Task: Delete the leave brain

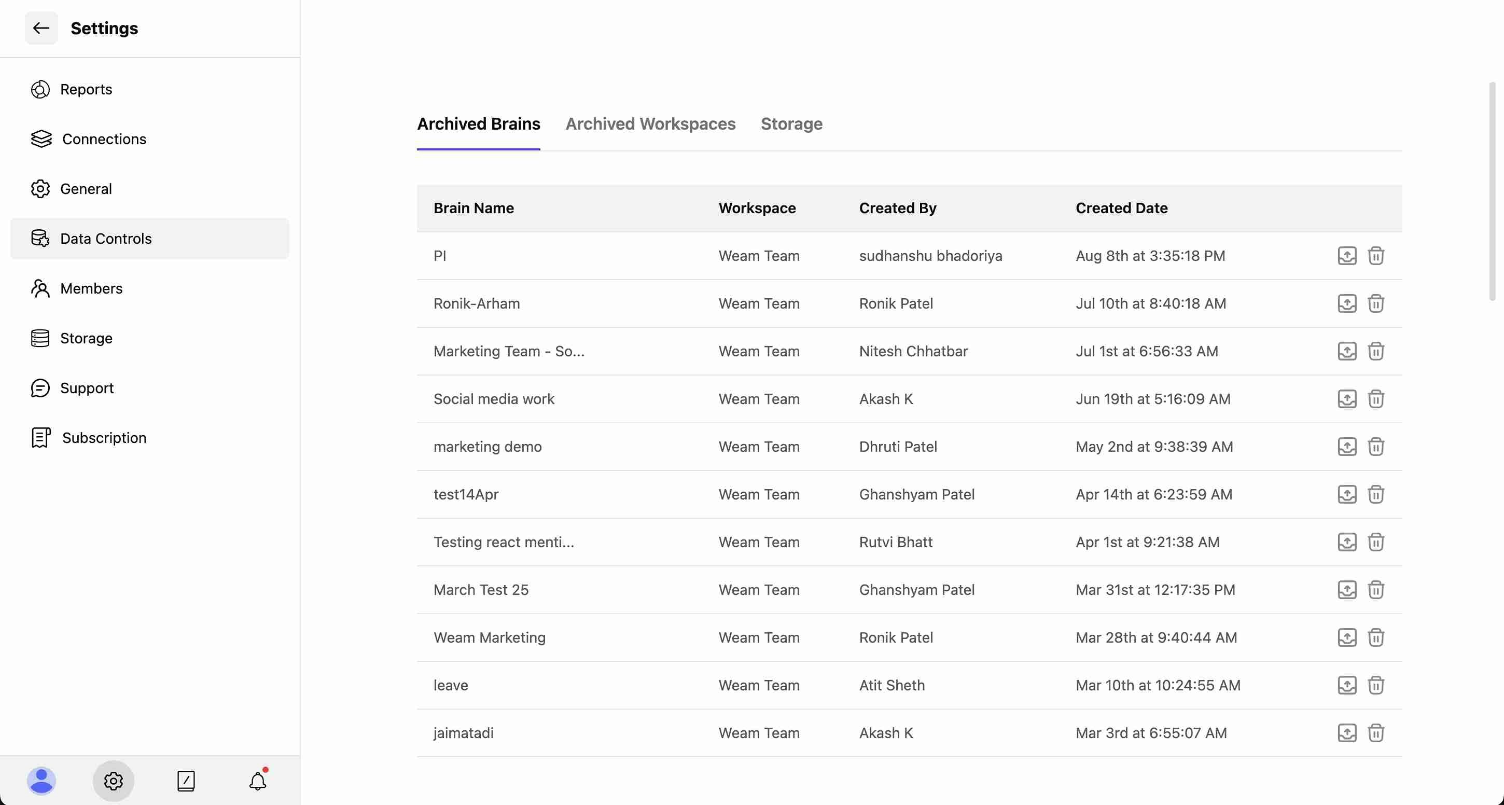Action: click(x=1376, y=685)
